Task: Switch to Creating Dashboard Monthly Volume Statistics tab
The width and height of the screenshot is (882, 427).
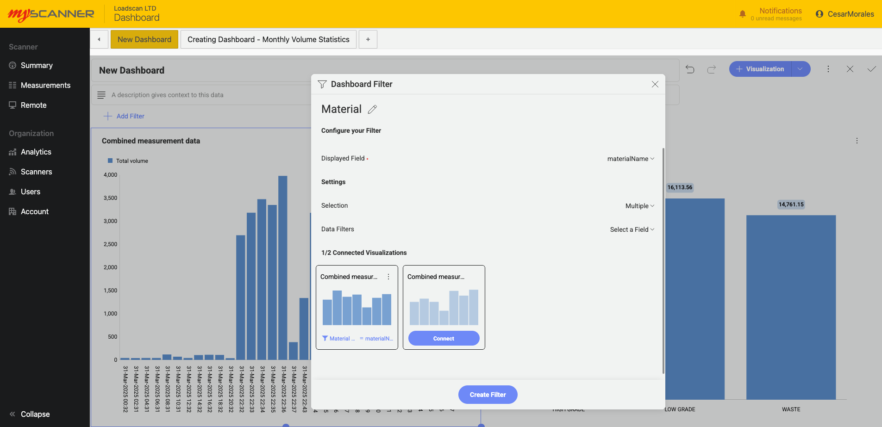Action: (268, 39)
